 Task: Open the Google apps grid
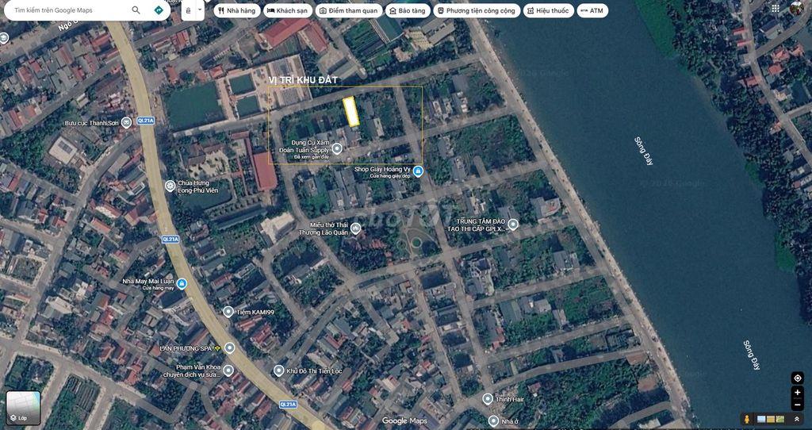coord(776,8)
